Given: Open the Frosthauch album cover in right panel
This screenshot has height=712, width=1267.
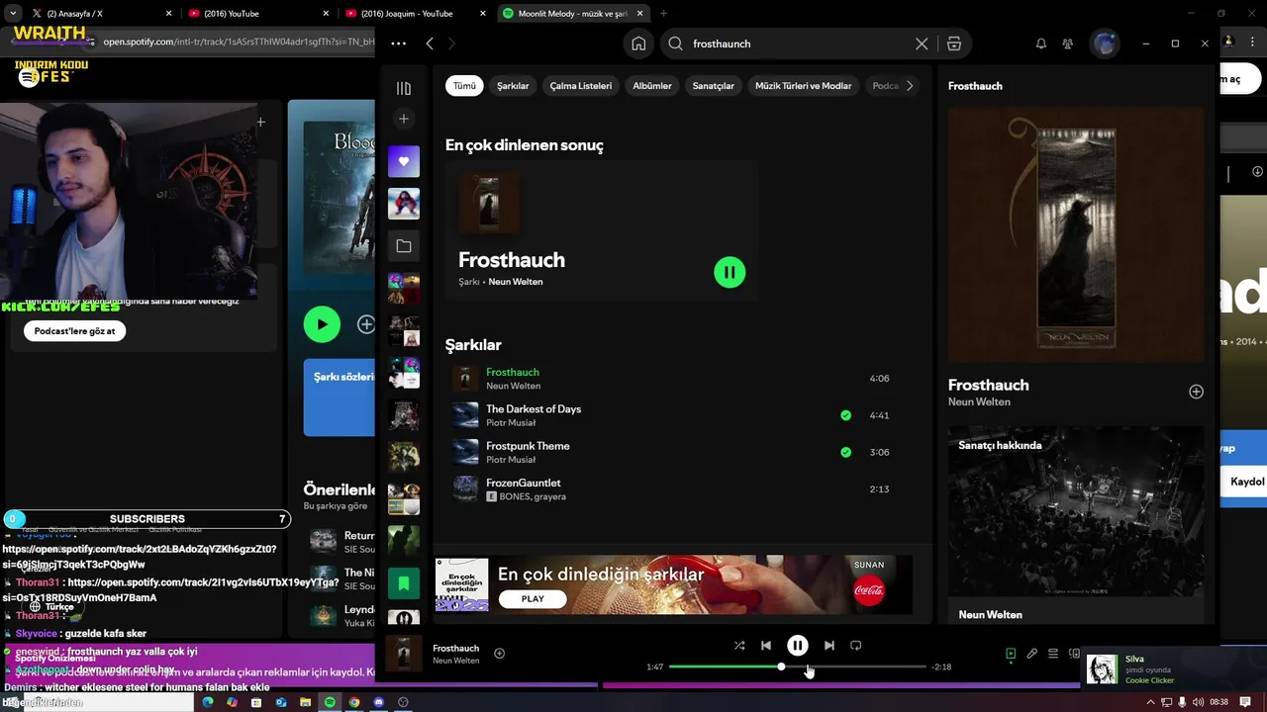Looking at the screenshot, I should click(1076, 234).
